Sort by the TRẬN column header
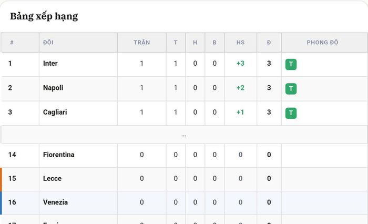Image resolution: width=368 pixels, height=224 pixels. tap(142, 43)
